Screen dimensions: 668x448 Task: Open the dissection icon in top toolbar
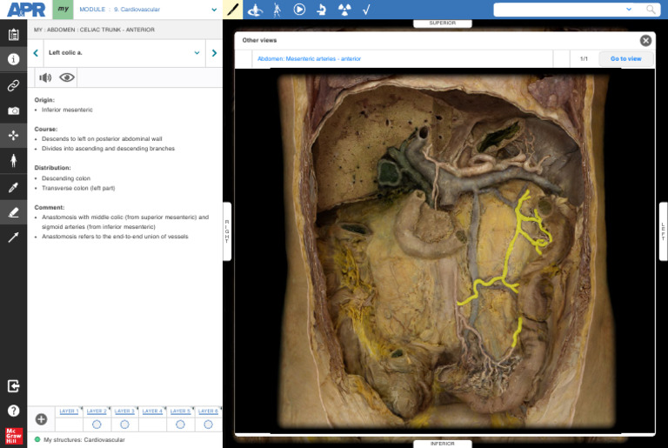click(255, 10)
